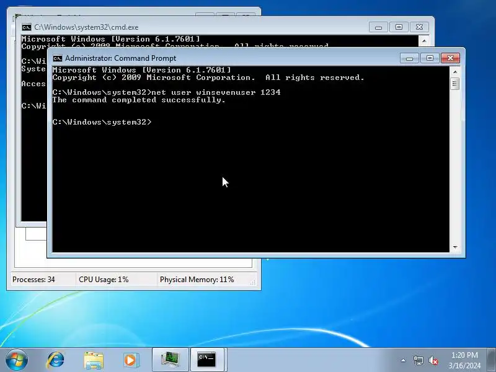Click the Show desktop strip after the clock
This screenshot has height=372, width=496.
(492, 360)
